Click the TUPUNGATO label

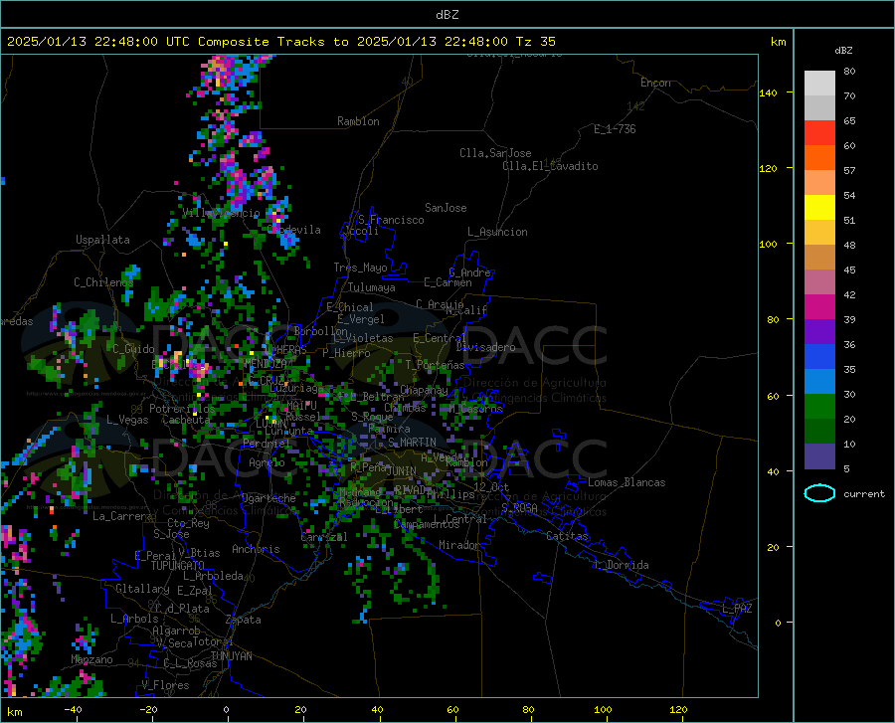(178, 566)
